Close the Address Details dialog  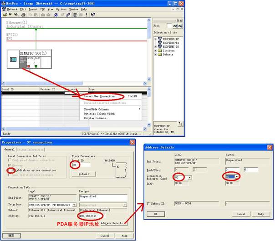[x=270, y=147]
